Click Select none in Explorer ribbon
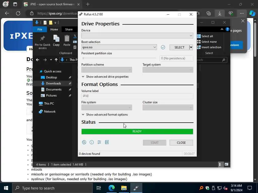The width and height of the screenshot is (258, 193). 207,42
